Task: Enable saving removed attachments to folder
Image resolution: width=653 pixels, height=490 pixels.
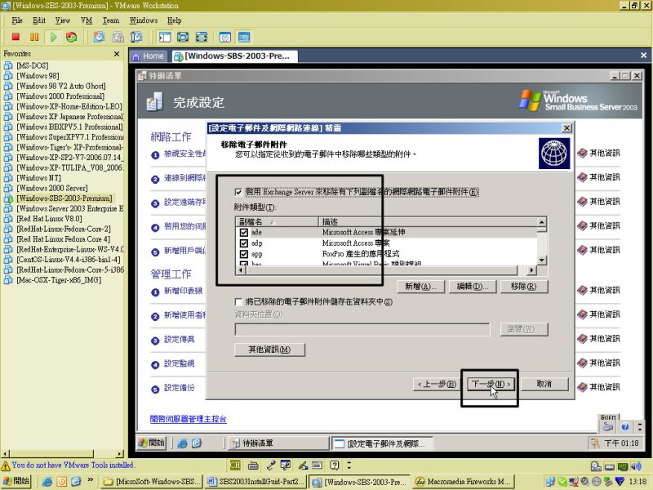Action: pyautogui.click(x=238, y=301)
